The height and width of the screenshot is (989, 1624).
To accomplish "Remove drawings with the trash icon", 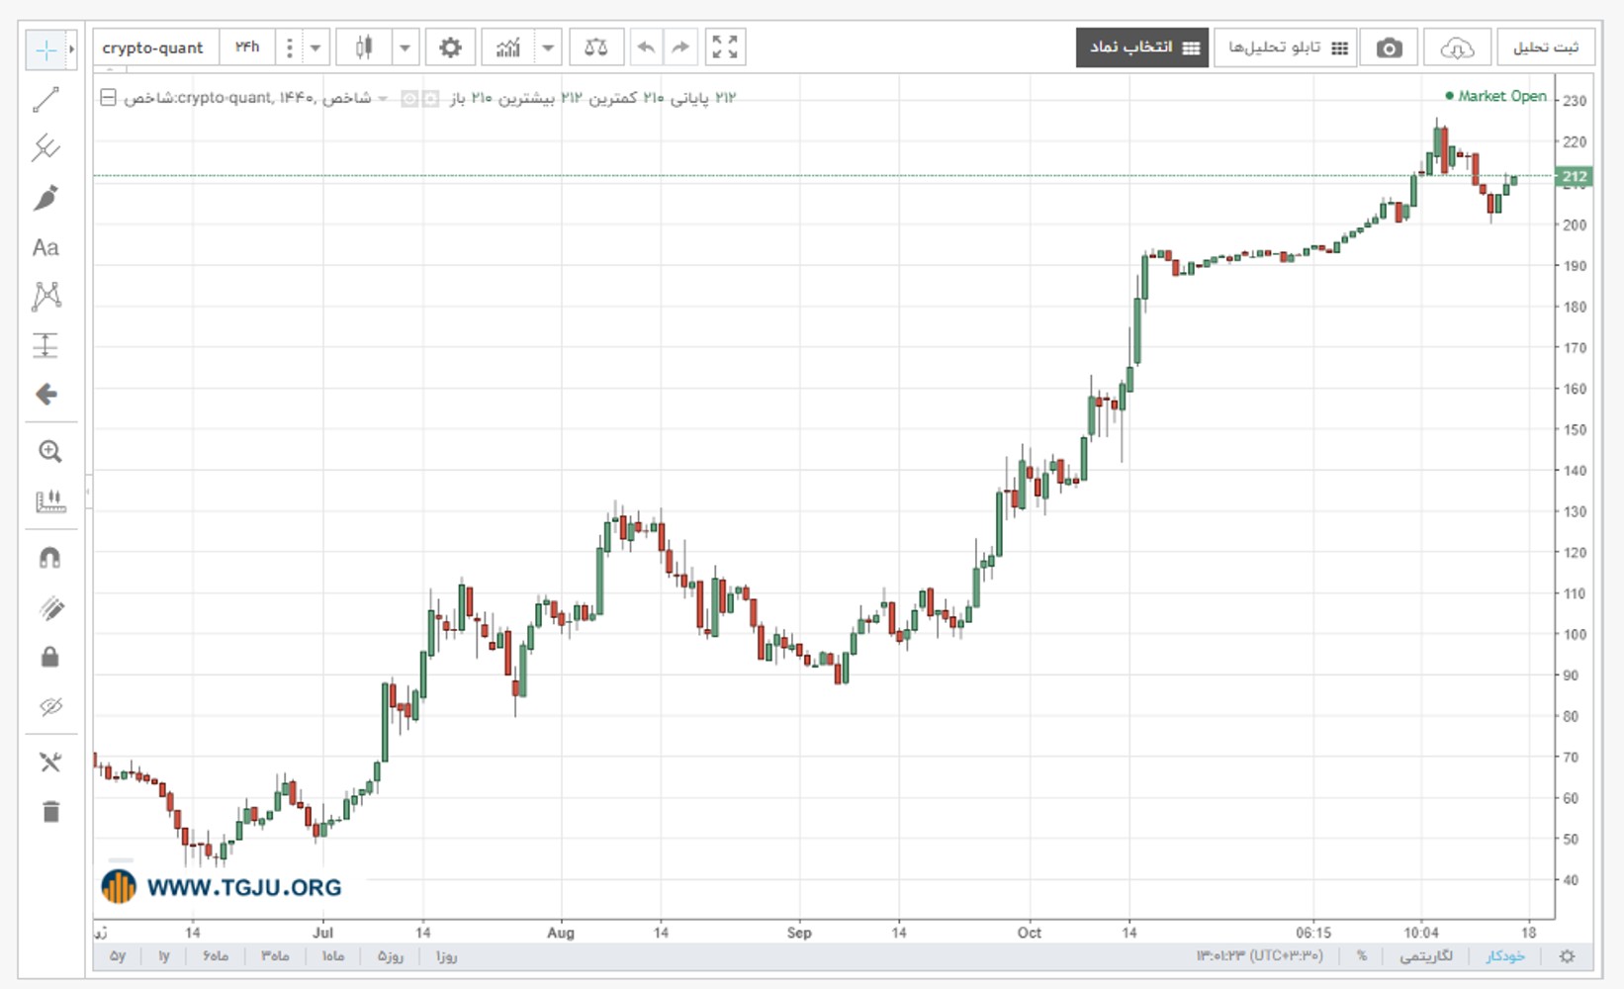I will point(50,811).
